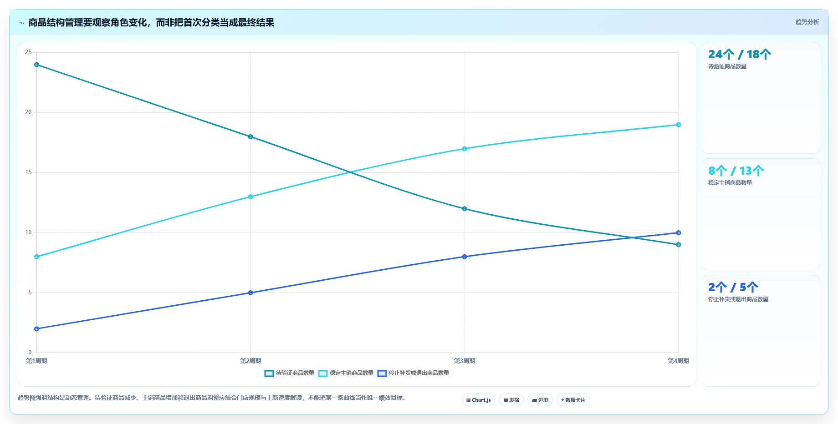Click the 10 y-axis tick label
This screenshot has height=424, width=838.
tap(28, 232)
